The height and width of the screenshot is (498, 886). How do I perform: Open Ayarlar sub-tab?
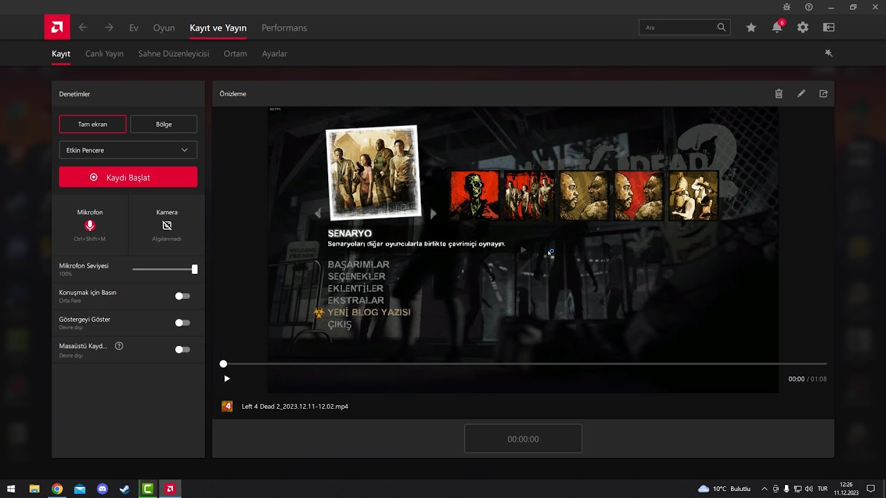(275, 53)
